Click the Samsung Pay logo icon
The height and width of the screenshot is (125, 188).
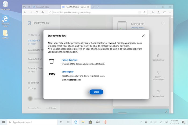tap(52, 74)
